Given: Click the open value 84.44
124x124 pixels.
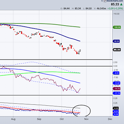Looking at the screenshot, I should tap(67, 8).
